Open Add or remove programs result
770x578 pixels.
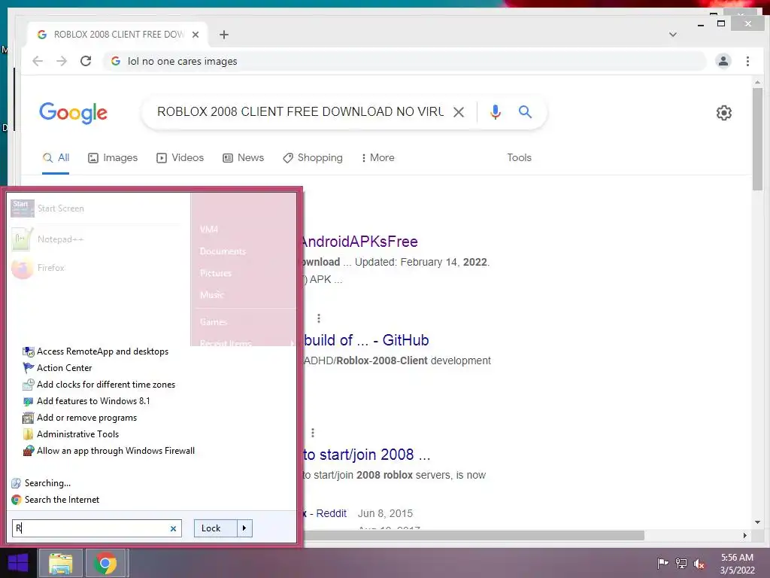coord(80,418)
